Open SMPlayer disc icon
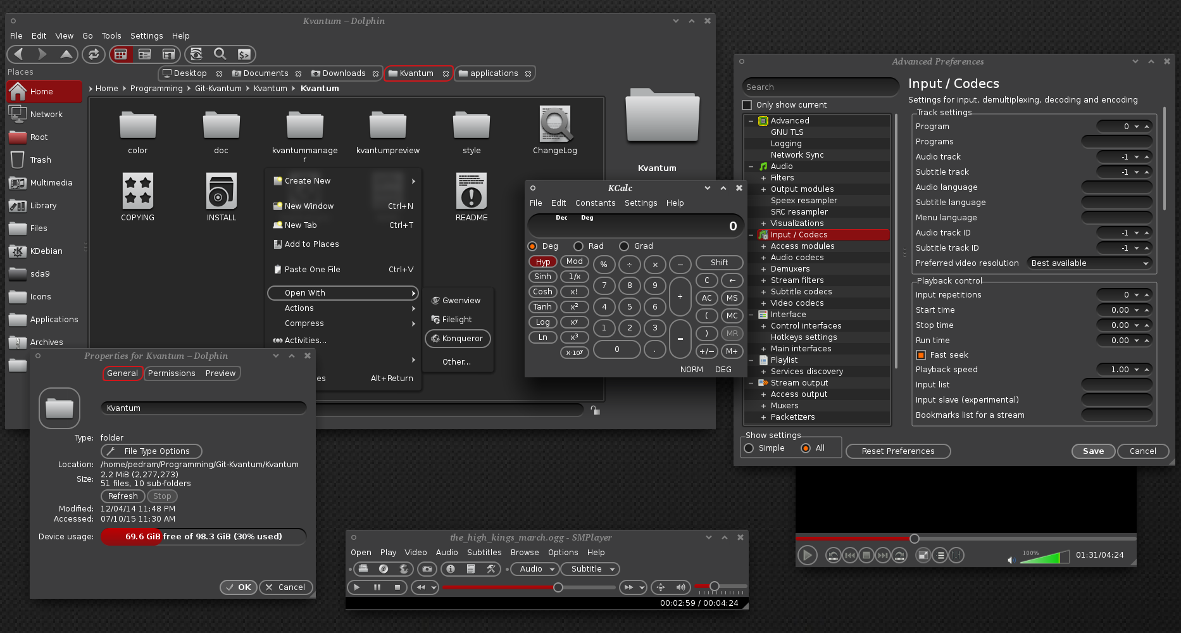The image size is (1181, 633). (x=384, y=569)
